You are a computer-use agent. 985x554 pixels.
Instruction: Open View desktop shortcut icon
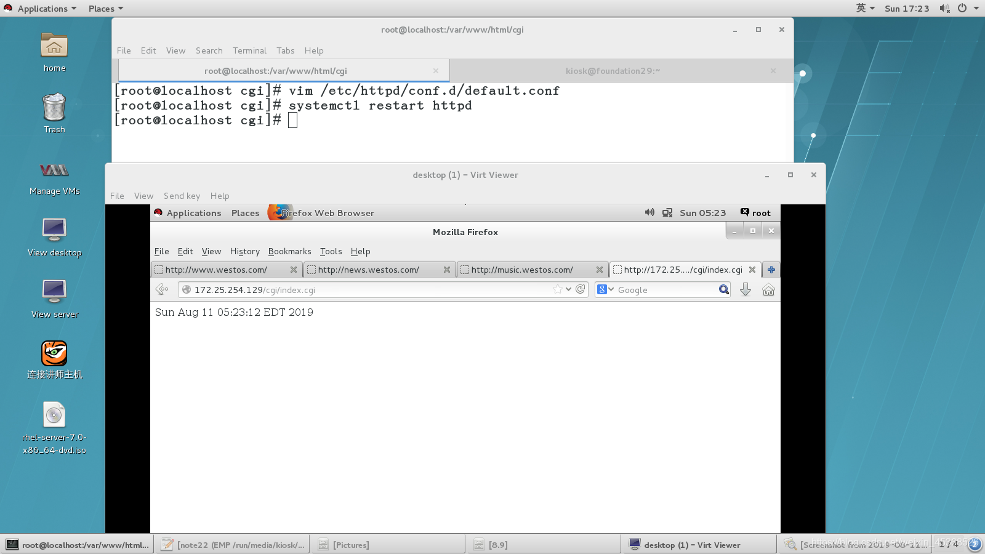[54, 230]
